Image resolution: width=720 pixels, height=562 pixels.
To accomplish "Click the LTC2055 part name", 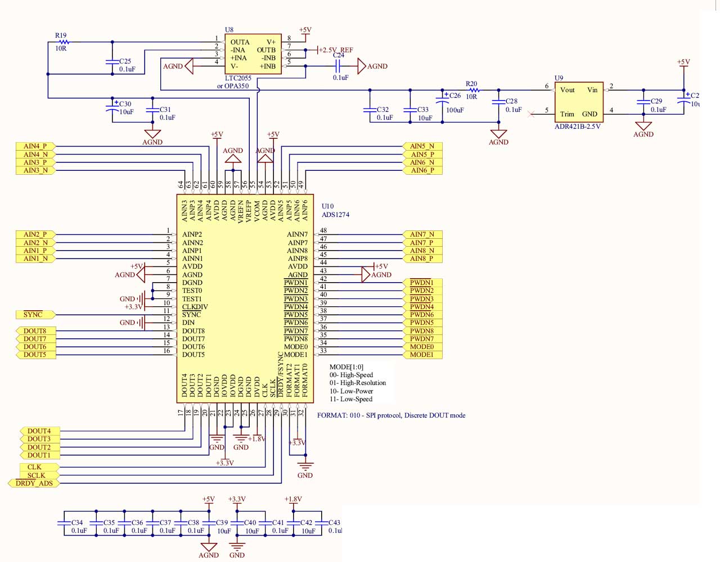I will 238,78.
